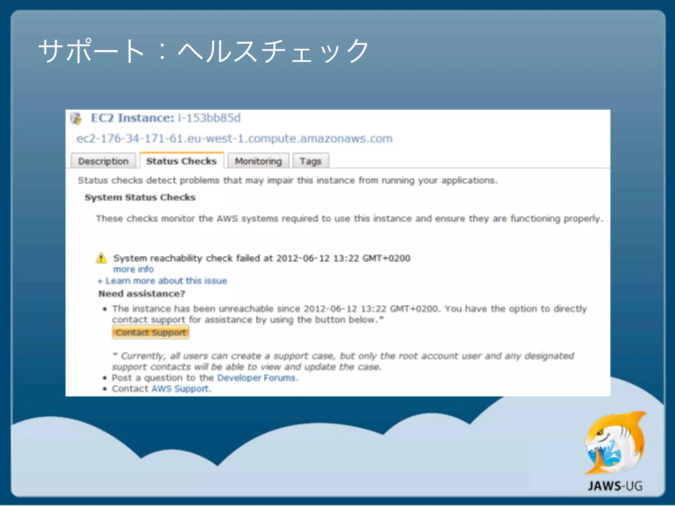Open the Description tab
675x506 pixels.
click(x=103, y=161)
